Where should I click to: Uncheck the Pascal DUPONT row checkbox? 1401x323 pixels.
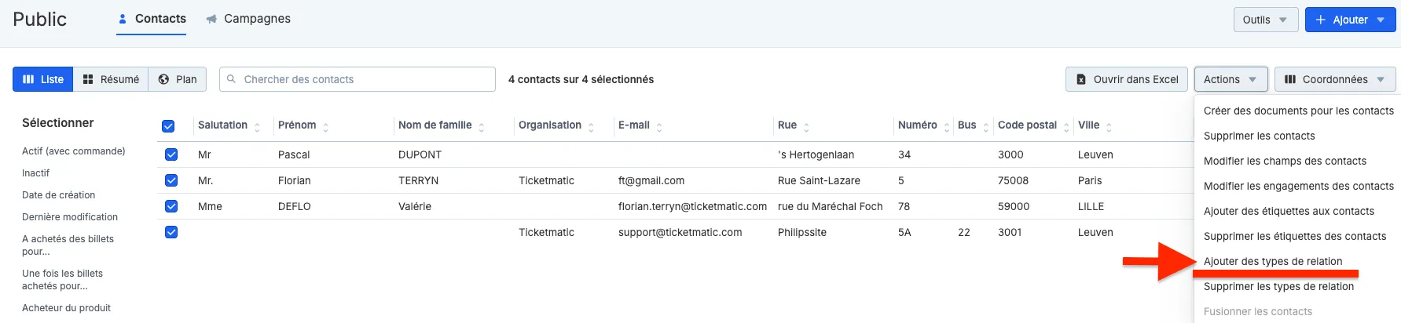[x=171, y=154]
